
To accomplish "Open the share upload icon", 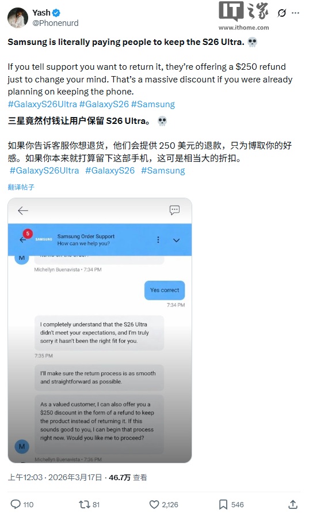I will [x=293, y=504].
